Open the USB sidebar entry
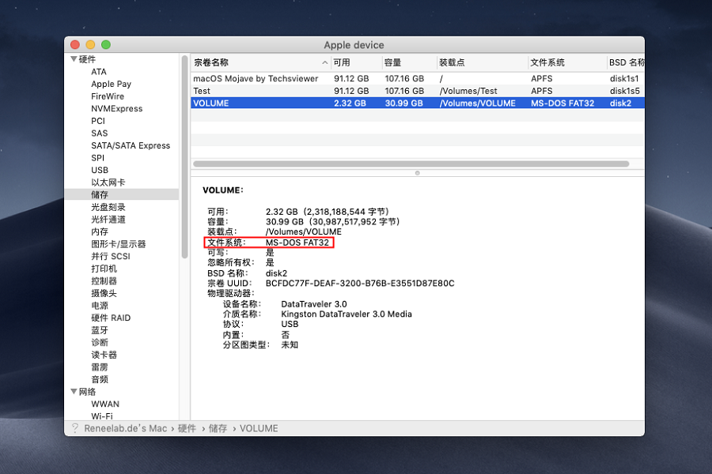 tap(100, 170)
